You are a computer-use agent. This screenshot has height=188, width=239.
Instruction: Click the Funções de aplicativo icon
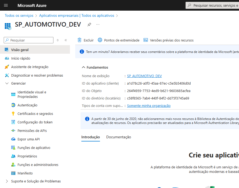tap(13, 148)
